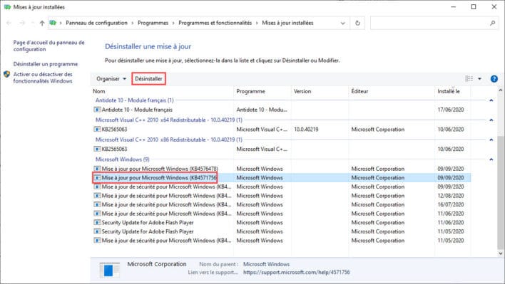Image resolution: width=505 pixels, height=284 pixels.
Task: Click the back navigation arrow
Action: point(9,23)
